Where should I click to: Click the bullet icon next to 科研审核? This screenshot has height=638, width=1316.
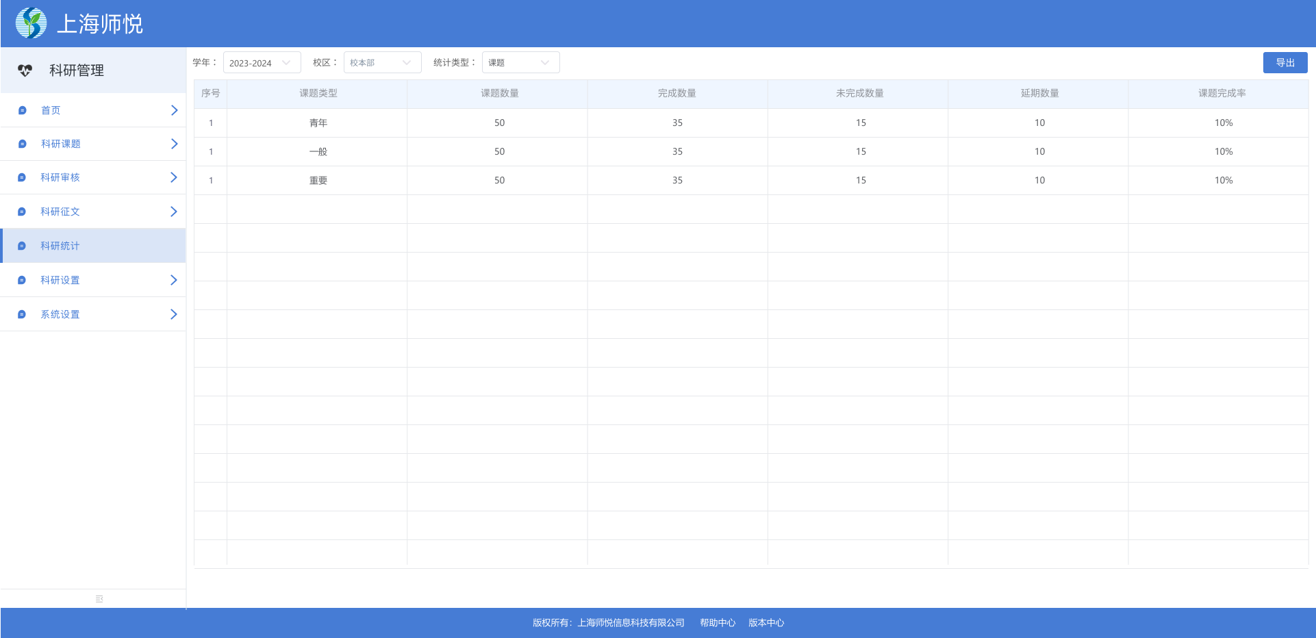coord(22,177)
